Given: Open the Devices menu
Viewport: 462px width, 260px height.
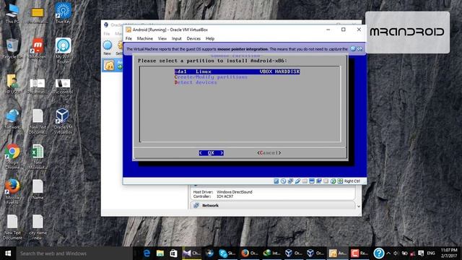Looking at the screenshot, I should [193, 38].
